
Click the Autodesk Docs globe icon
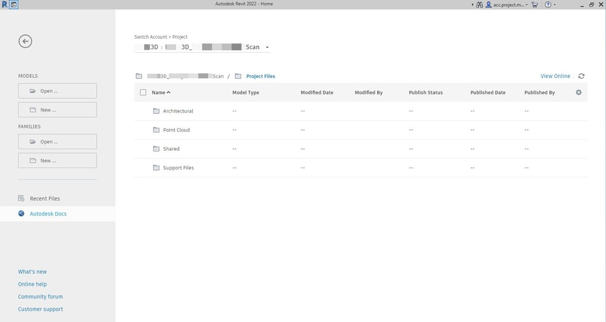(x=21, y=214)
